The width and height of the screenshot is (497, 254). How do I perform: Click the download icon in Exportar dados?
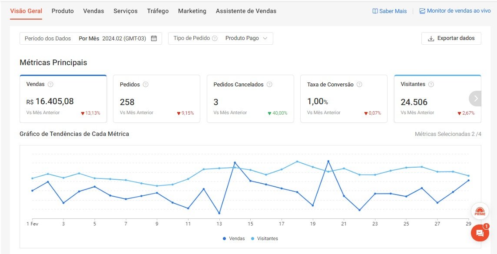(x=431, y=39)
